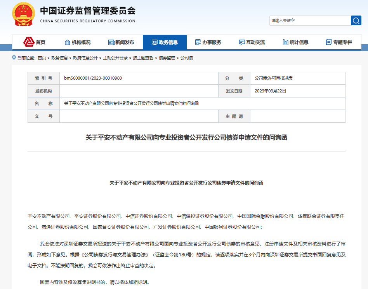
Task: Click the CHINA SECURITIES REGULATORY COMMISSION subtitle
Action: pos(88,21)
